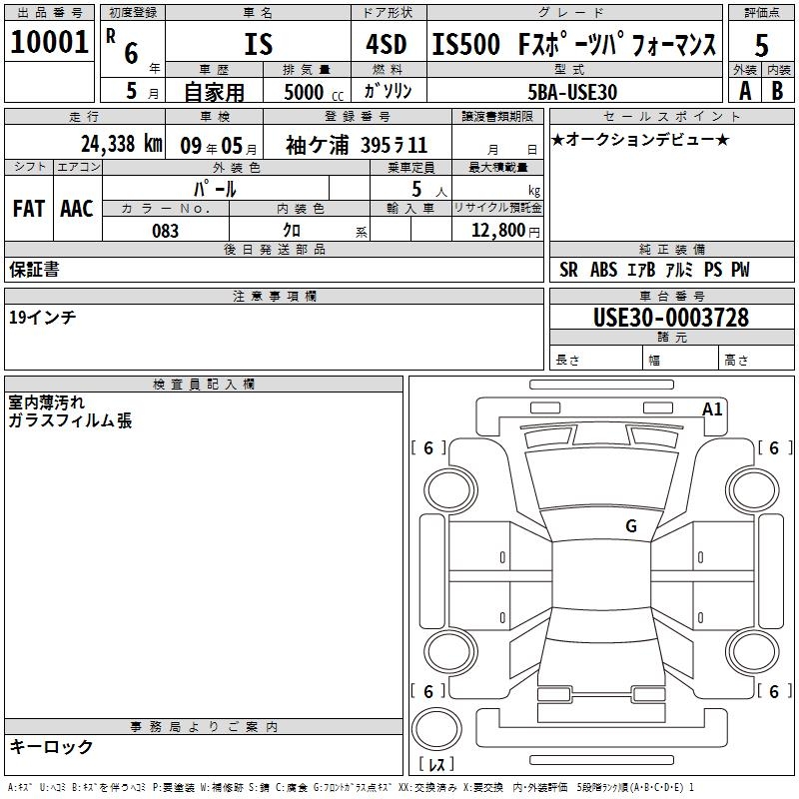Viewport: 799px width, 799px height.
Task: Click the model code 5BA-USE30
Action: 573,91
